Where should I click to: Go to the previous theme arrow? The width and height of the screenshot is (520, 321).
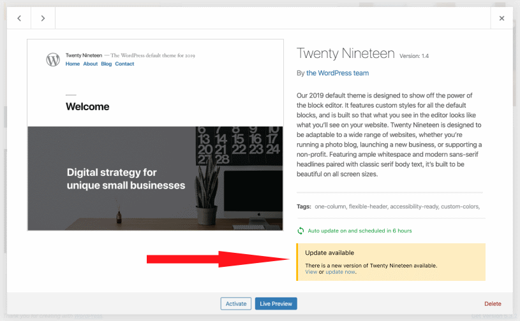tap(19, 18)
